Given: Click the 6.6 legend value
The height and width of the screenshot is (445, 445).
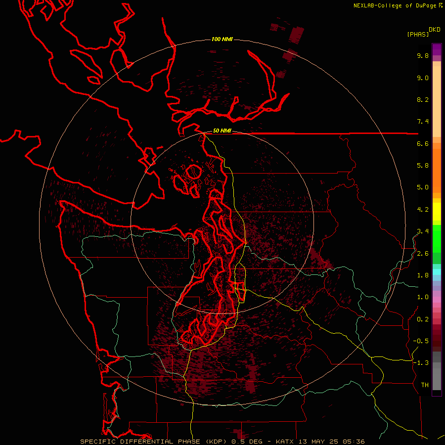Looking at the screenshot, I should click(x=423, y=143).
